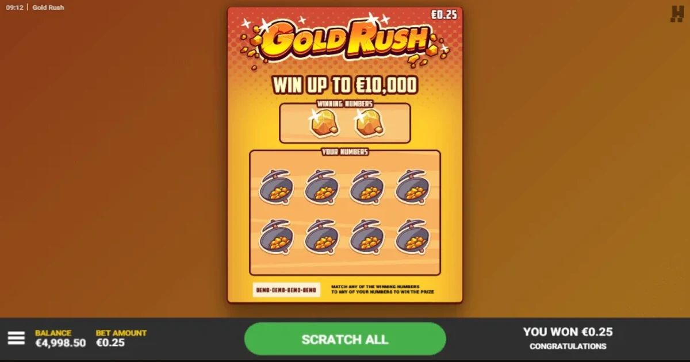The image size is (690, 362).
Task: Click the Gold Rush game name header
Action: click(x=48, y=7)
